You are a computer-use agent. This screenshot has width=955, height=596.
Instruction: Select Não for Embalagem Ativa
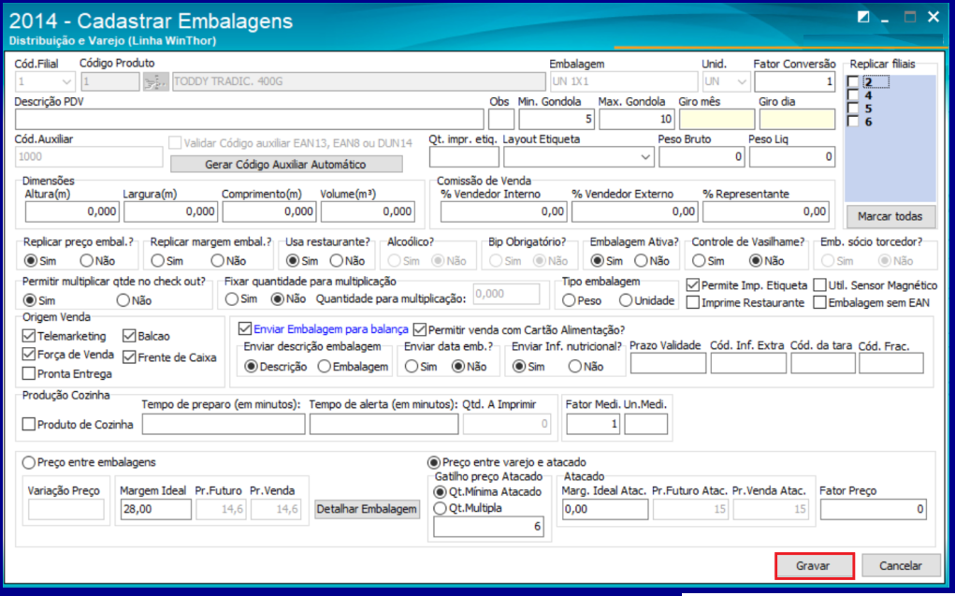tap(641, 261)
